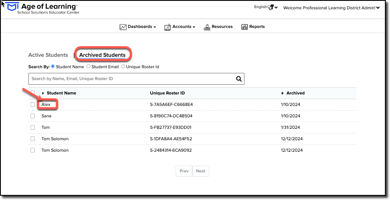Click the Archived column header

pos(295,93)
